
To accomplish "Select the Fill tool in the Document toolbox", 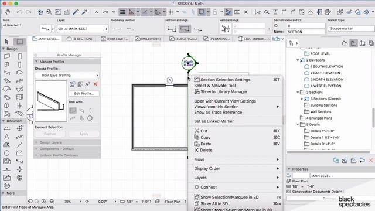I will click(6, 145).
